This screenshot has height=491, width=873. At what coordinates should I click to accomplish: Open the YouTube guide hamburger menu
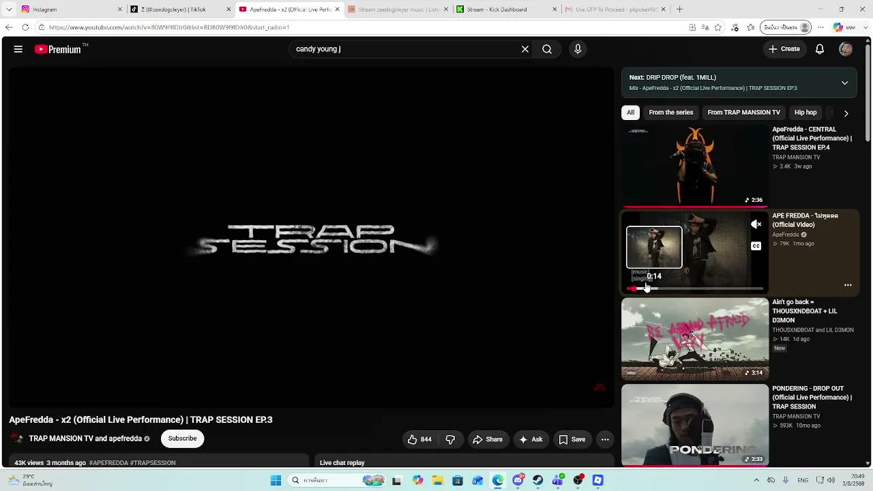coord(18,49)
